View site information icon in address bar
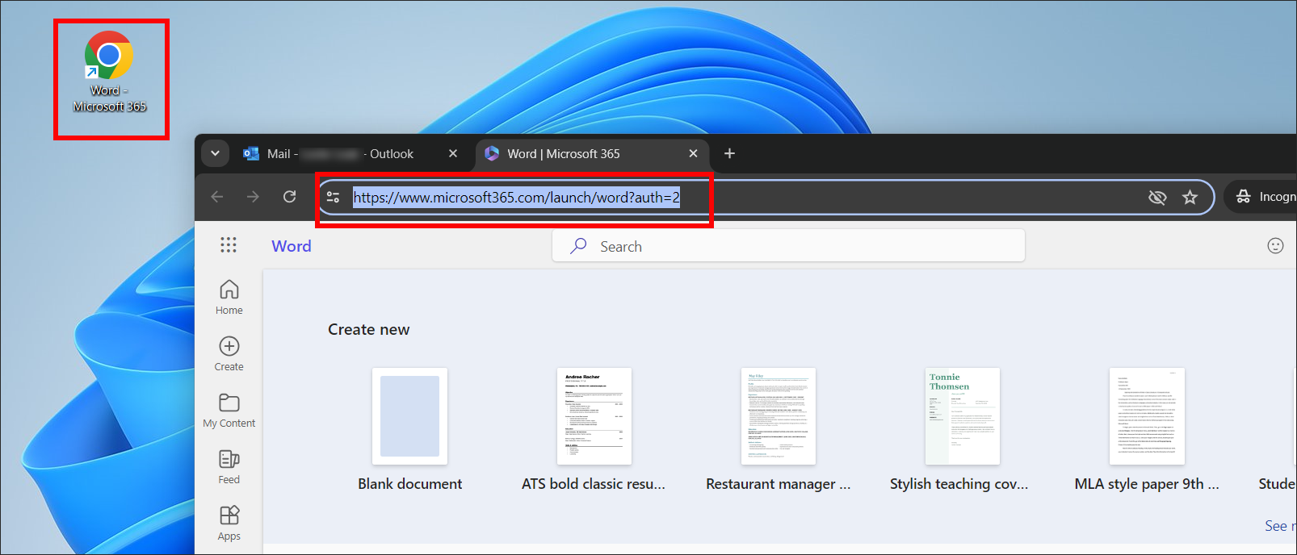1297x555 pixels. [x=333, y=197]
